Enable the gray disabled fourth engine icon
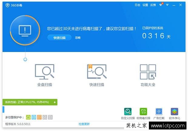The width and height of the screenshot is (188, 131). tap(45, 117)
